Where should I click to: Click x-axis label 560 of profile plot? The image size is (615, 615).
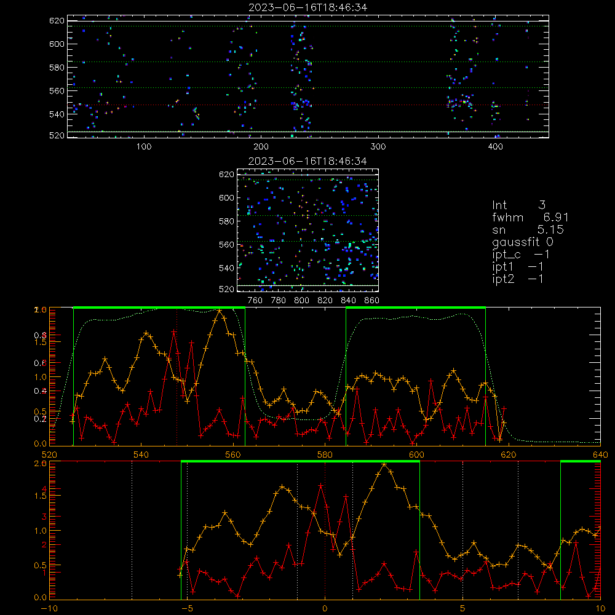pos(233,454)
